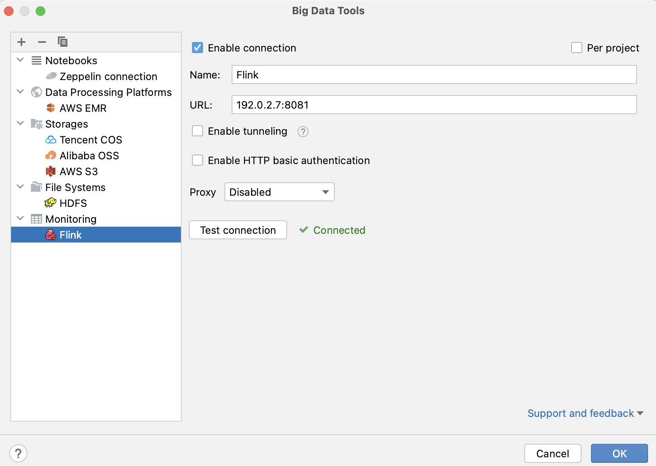656x466 pixels.
Task: Click the tunneling help question mark icon
Action: 303,131
